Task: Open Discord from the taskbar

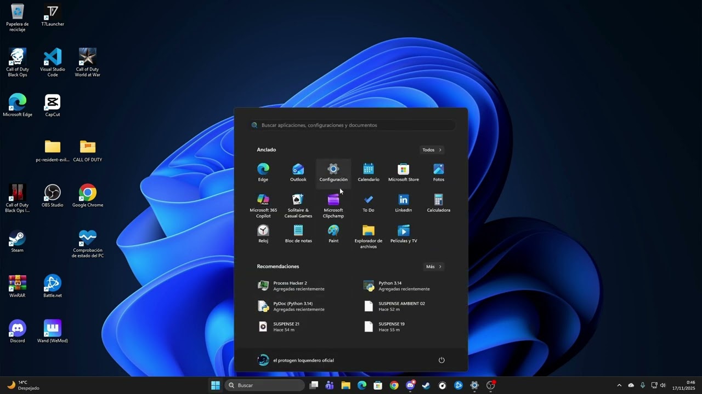Action: (410, 385)
